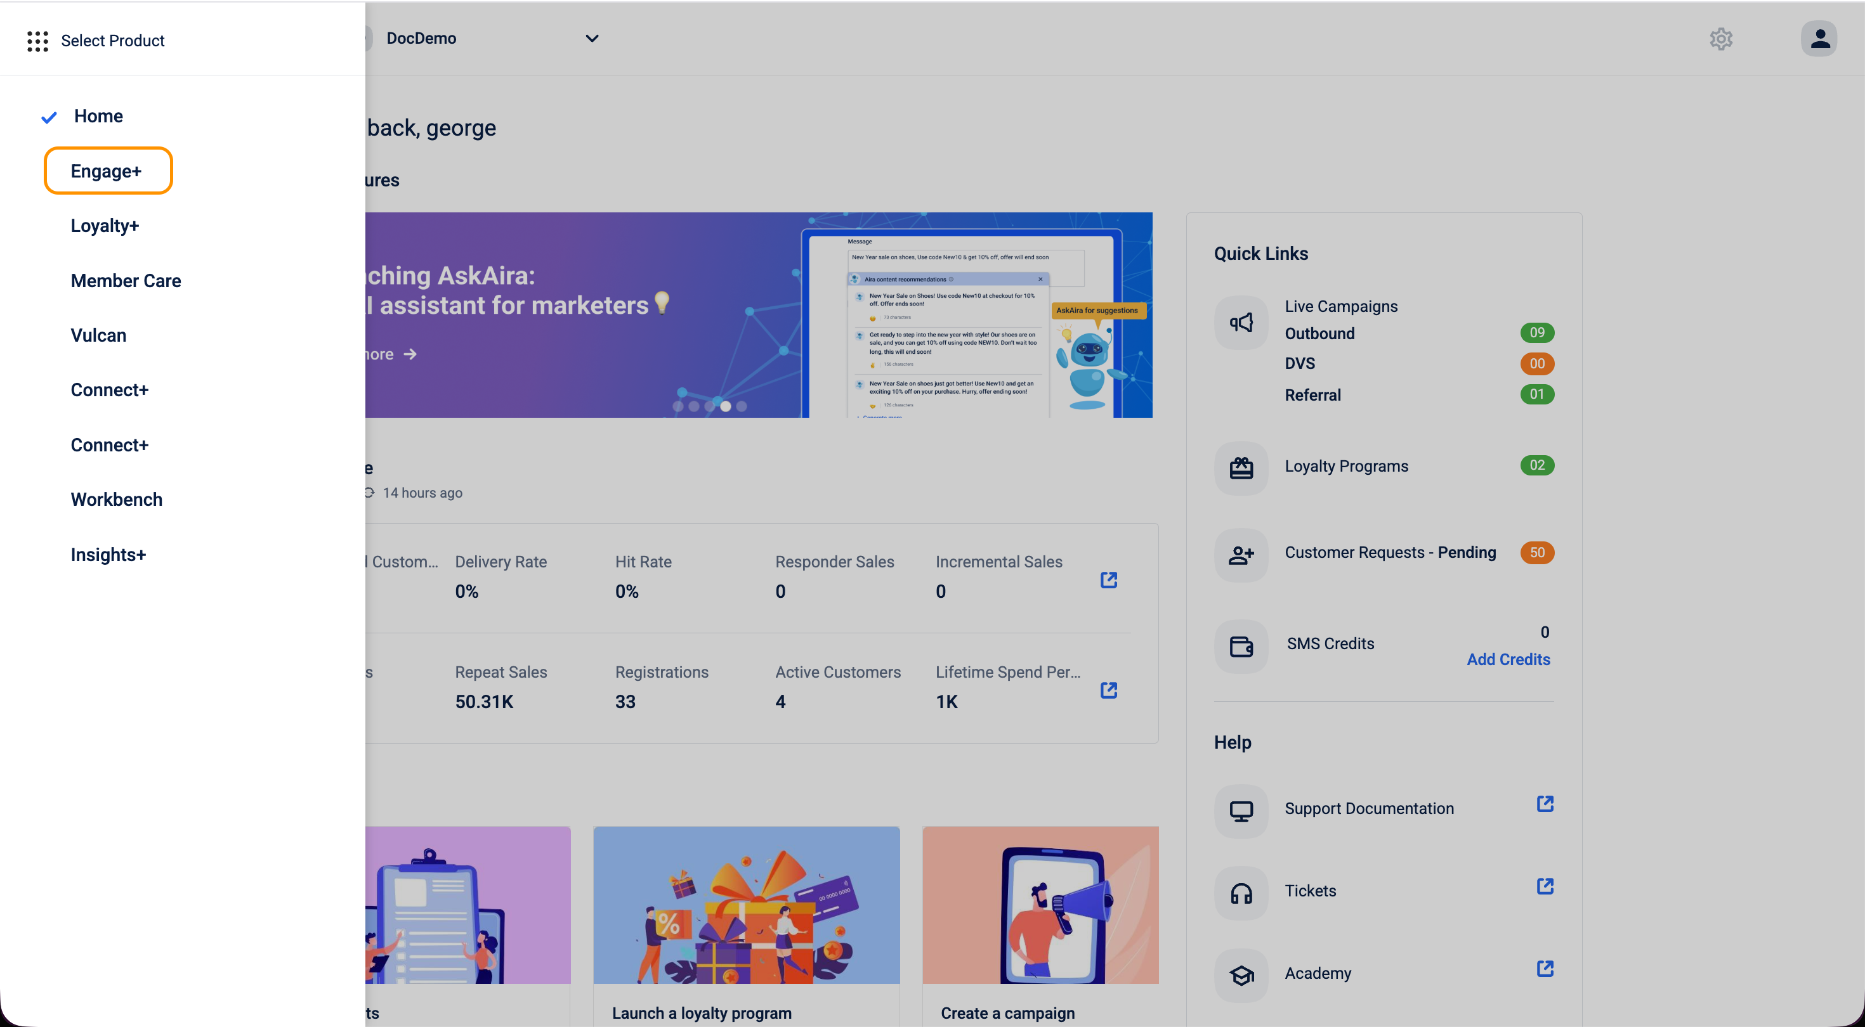Screen dimensions: 1865x1027
Task: Click the Outbound live campaigns link
Action: click(1319, 333)
